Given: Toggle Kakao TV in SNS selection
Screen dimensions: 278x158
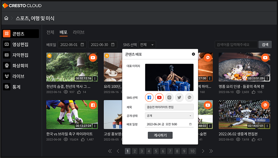Looking at the screenshot, I should coord(189,98).
